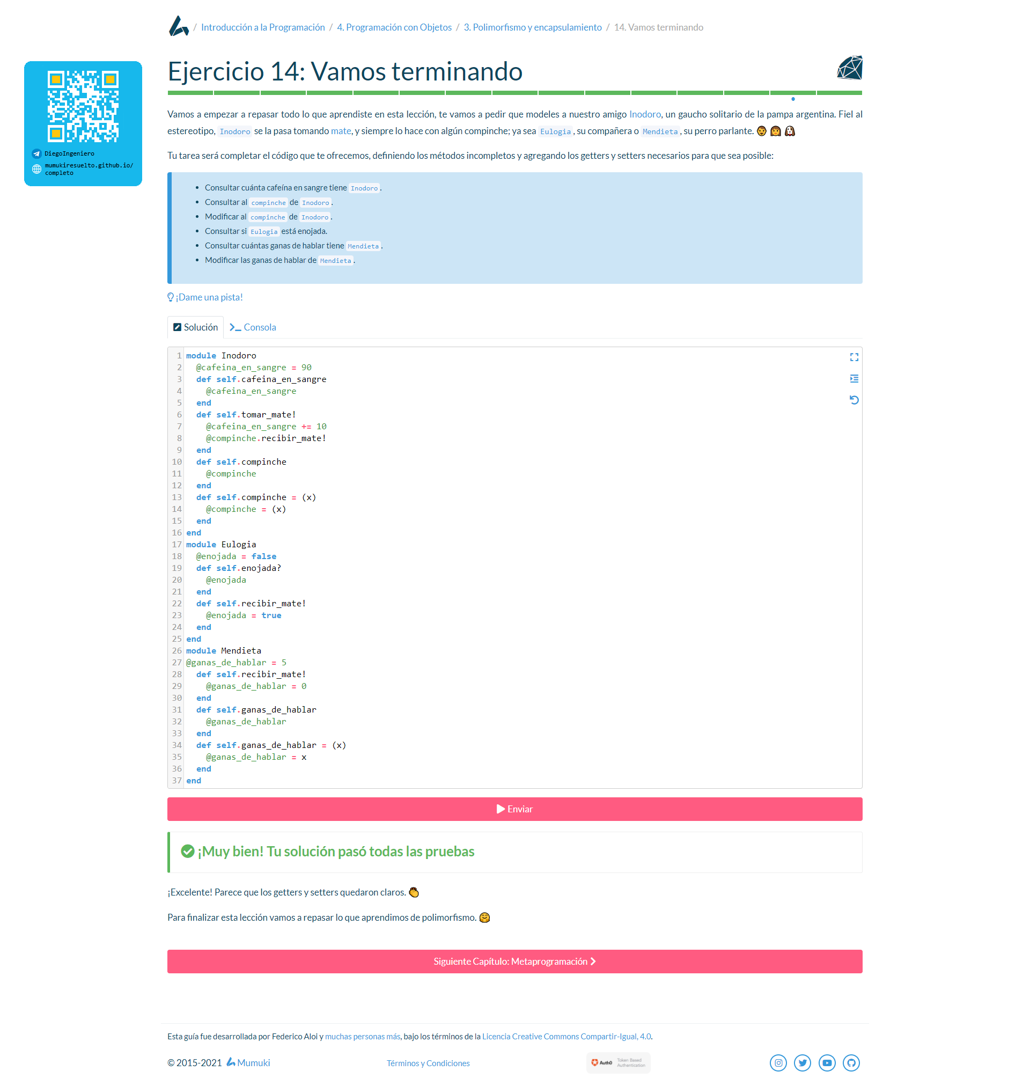The image size is (1030, 1086).
Task: Go to Siguiente Capítulo: Metaprogramación
Action: tap(514, 962)
